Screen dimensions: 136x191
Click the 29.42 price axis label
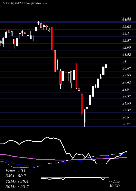pyautogui.click(x=127, y=82)
